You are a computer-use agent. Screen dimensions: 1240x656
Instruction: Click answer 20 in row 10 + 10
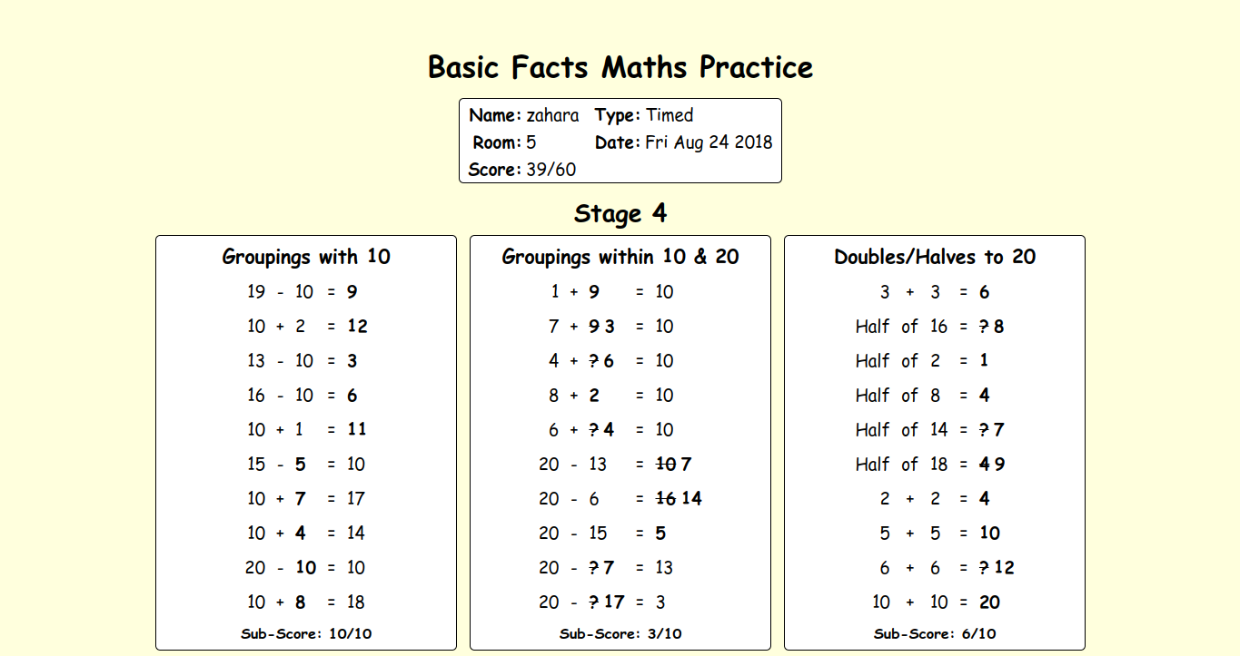990,602
